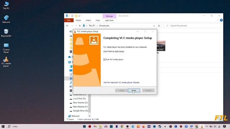The image size is (230, 129).
Task: Click the '1 item selected 42.2 MB' status text
Action: coord(88,119)
